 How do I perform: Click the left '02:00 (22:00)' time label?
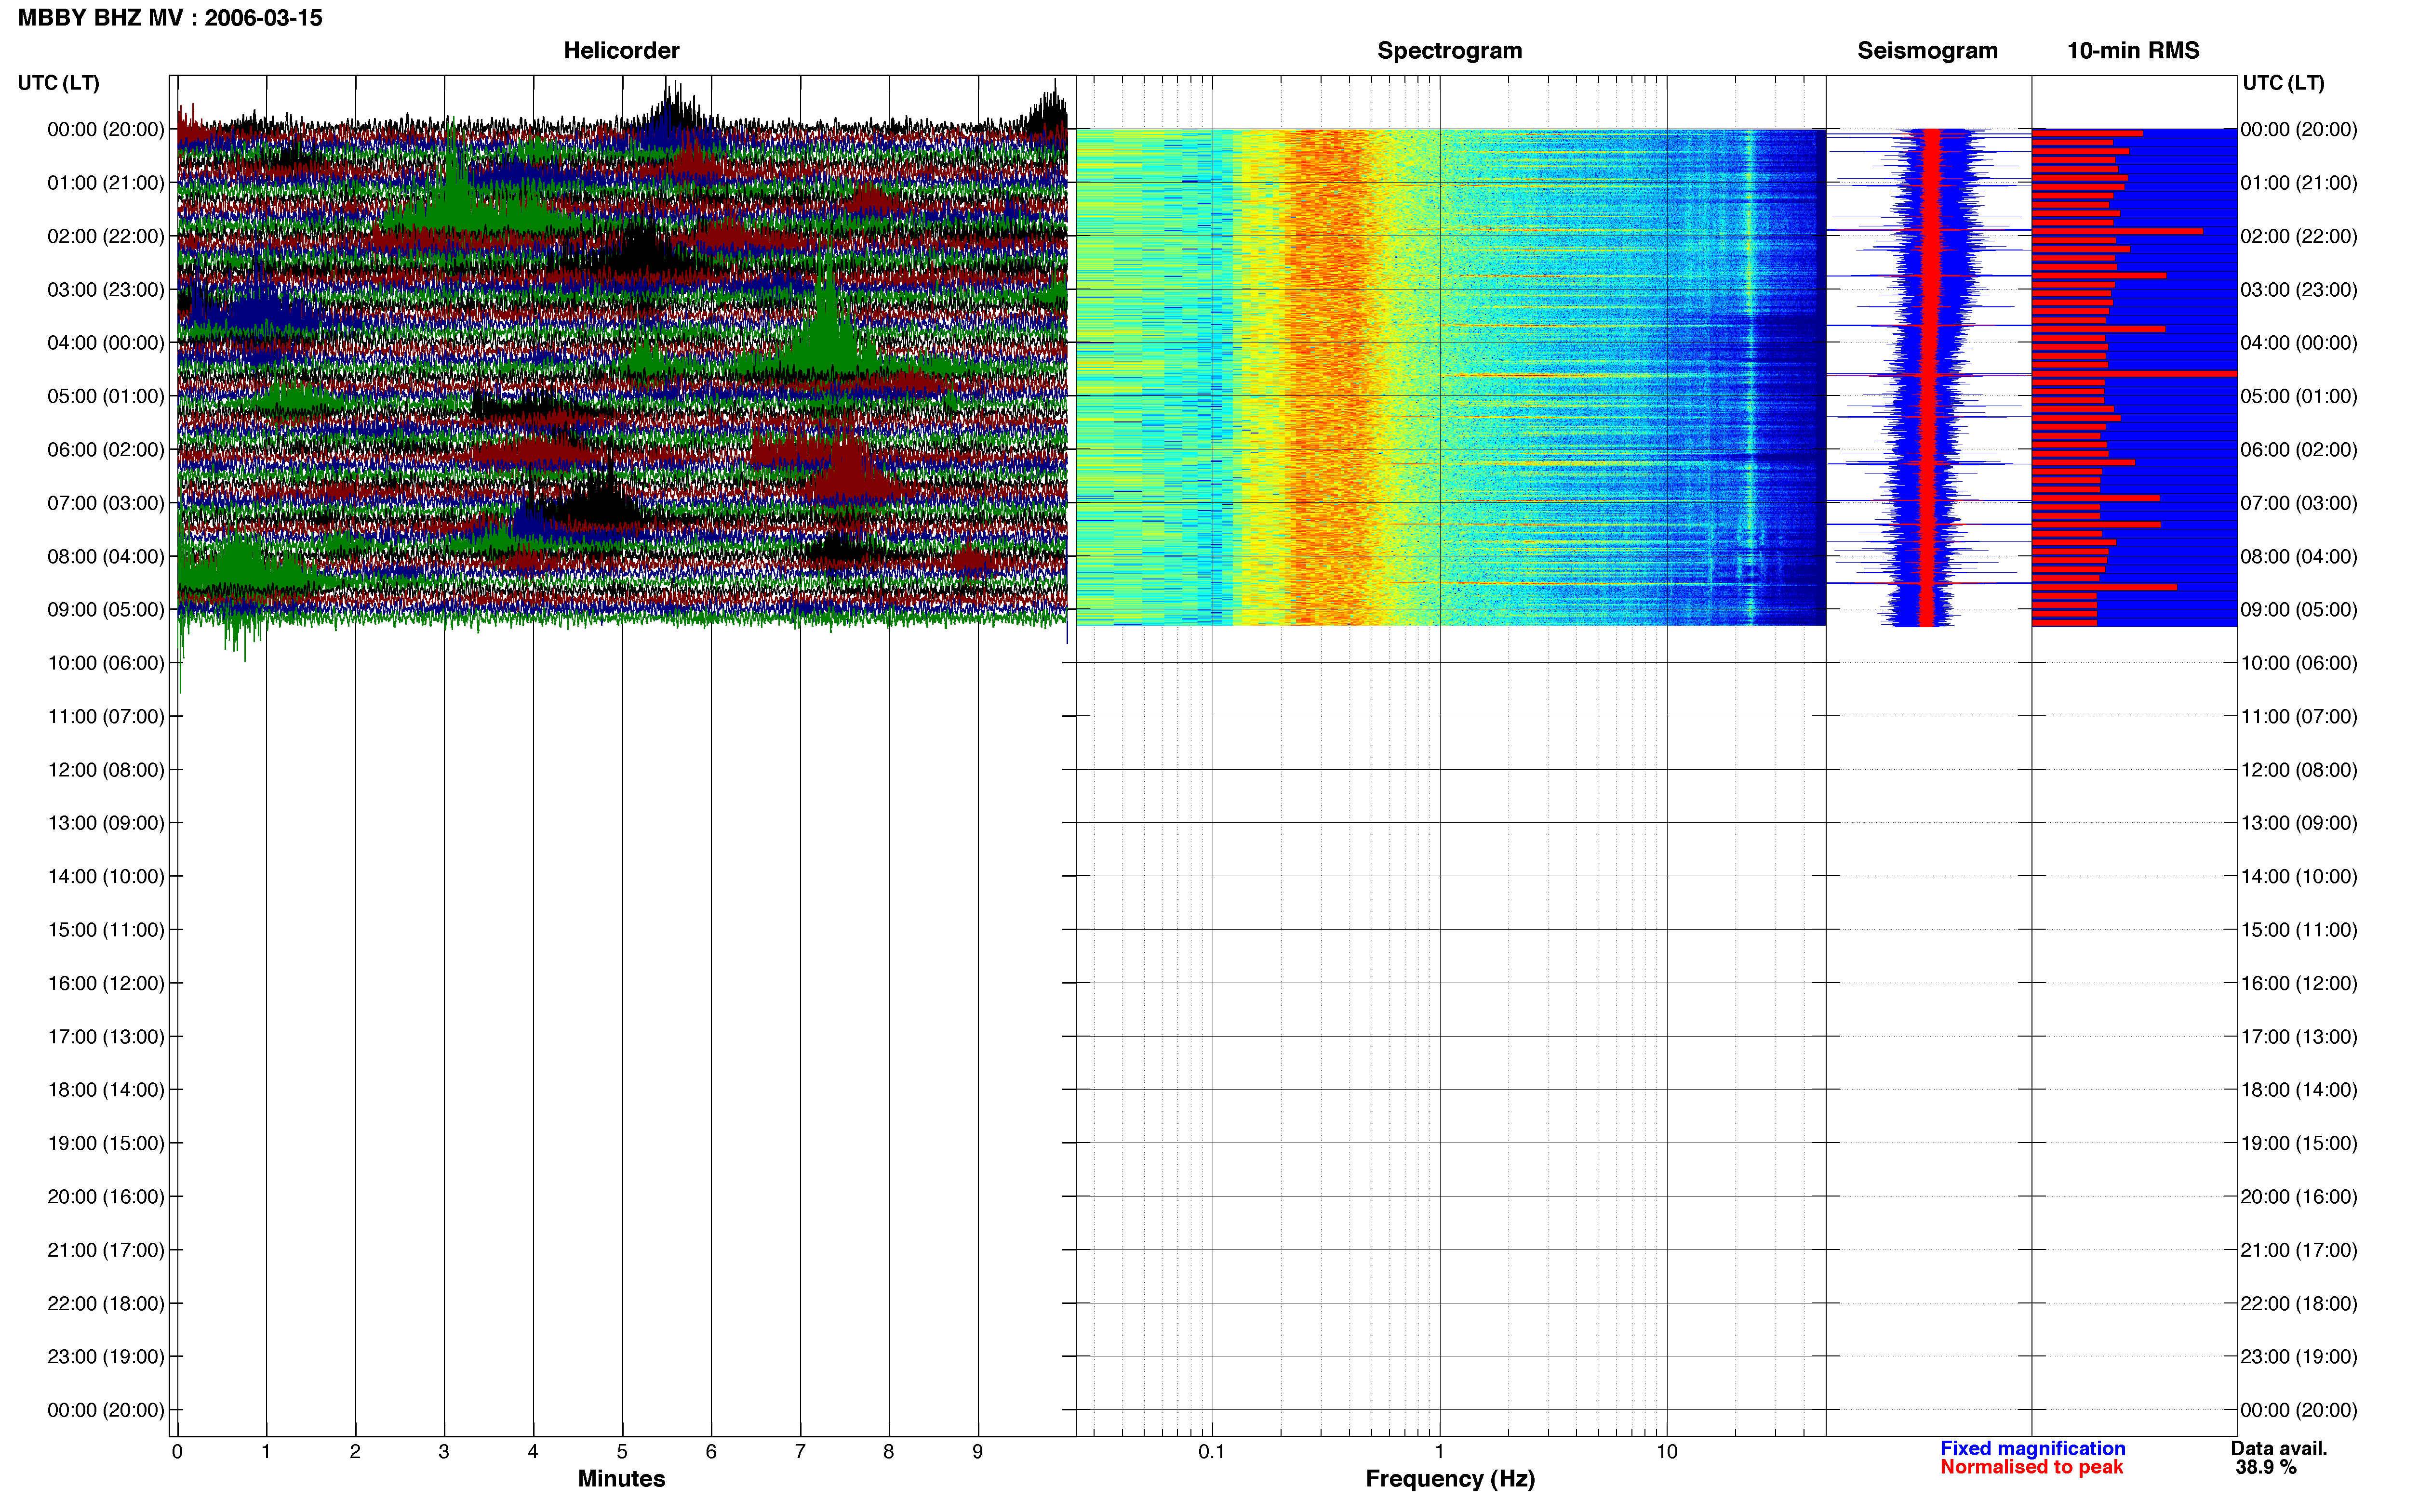[106, 236]
